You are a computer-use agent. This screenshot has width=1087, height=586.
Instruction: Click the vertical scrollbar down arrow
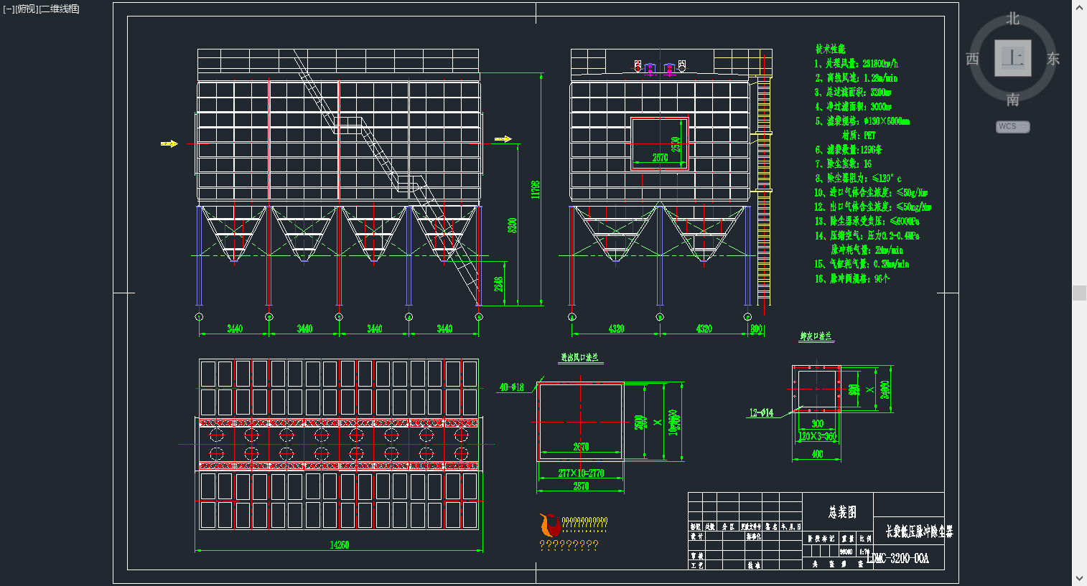point(1079,579)
